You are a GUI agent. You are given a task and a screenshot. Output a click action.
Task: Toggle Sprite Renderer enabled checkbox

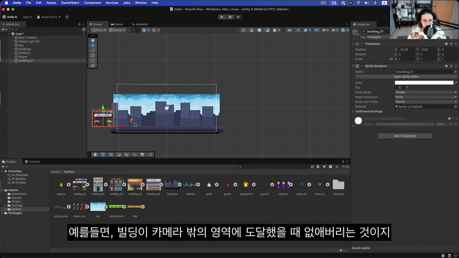(x=362, y=66)
